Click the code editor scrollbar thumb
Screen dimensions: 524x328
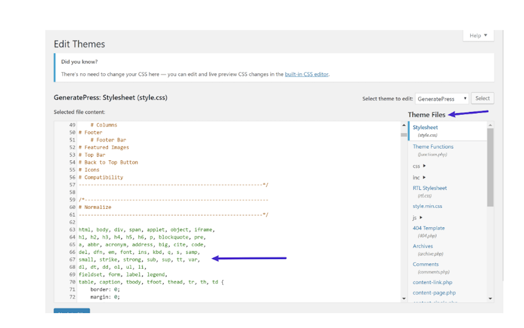(404, 135)
